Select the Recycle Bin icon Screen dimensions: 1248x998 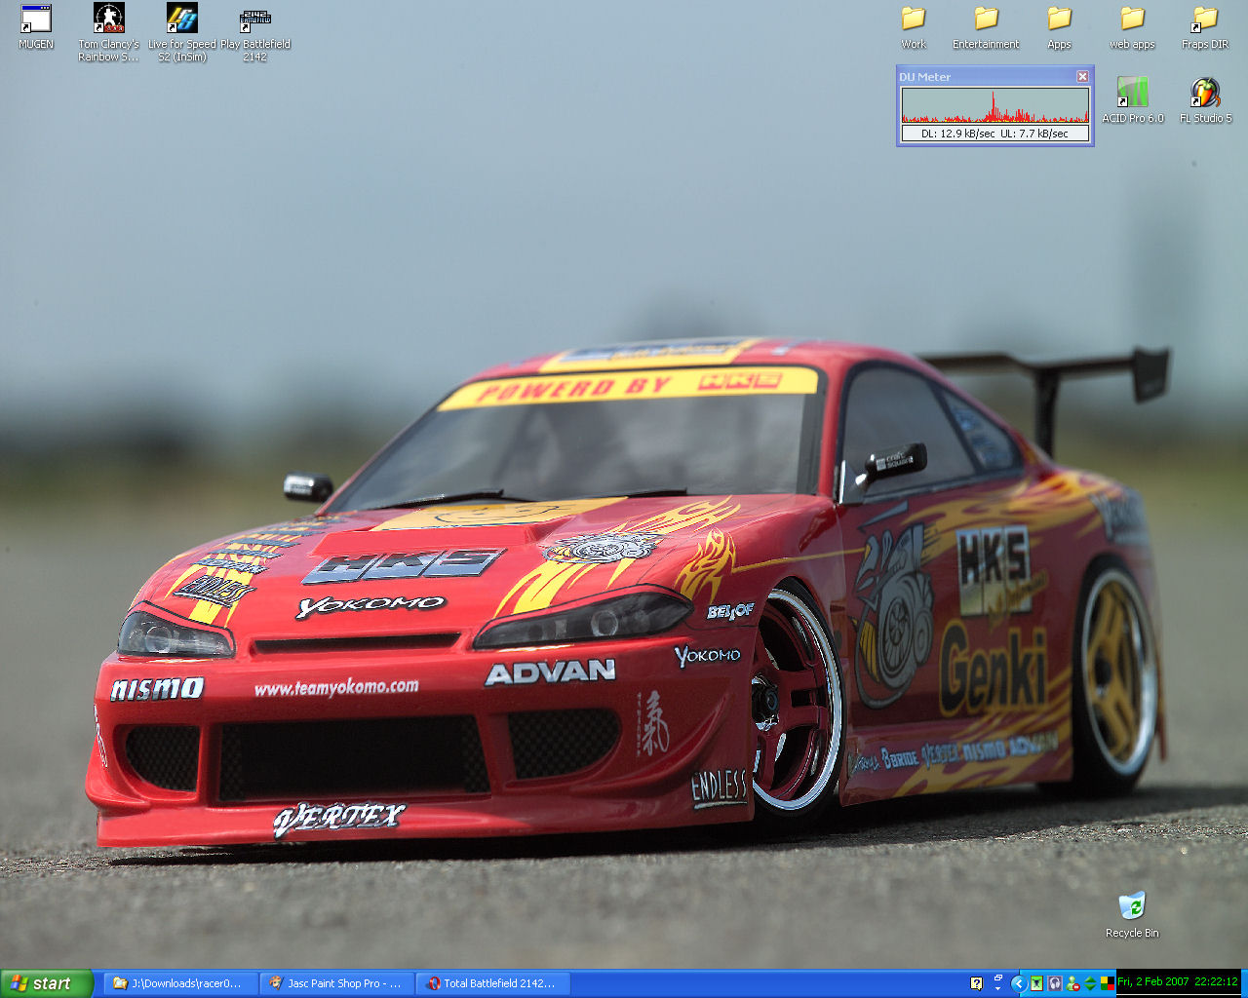pos(1132,915)
